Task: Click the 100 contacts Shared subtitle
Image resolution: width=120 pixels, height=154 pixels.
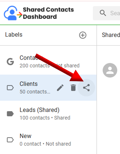Action: pyautogui.click(x=45, y=118)
